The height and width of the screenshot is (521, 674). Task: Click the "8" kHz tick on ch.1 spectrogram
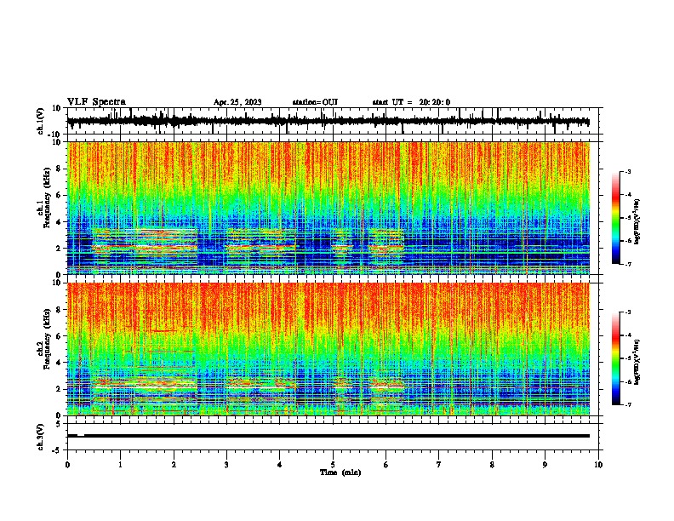(59, 169)
